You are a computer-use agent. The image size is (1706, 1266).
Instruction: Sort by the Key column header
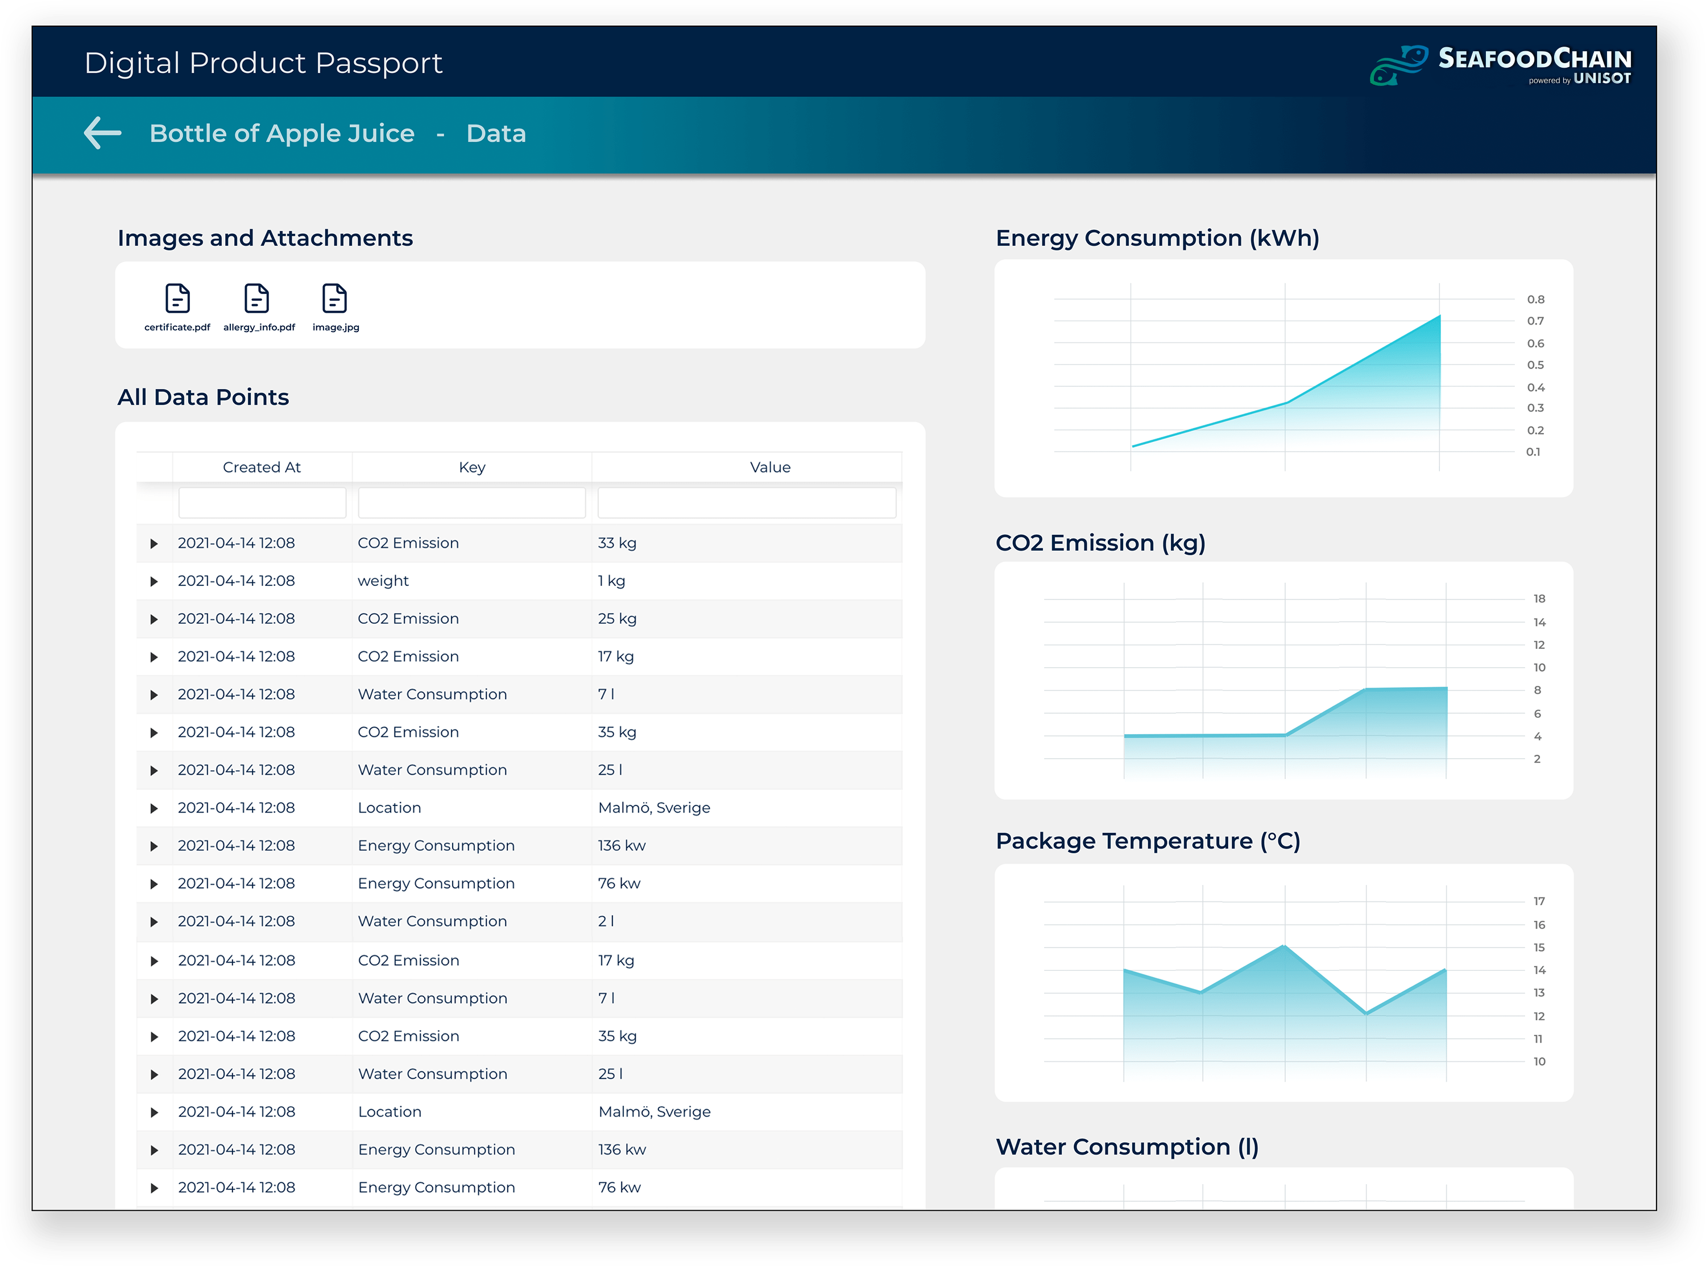[472, 467]
